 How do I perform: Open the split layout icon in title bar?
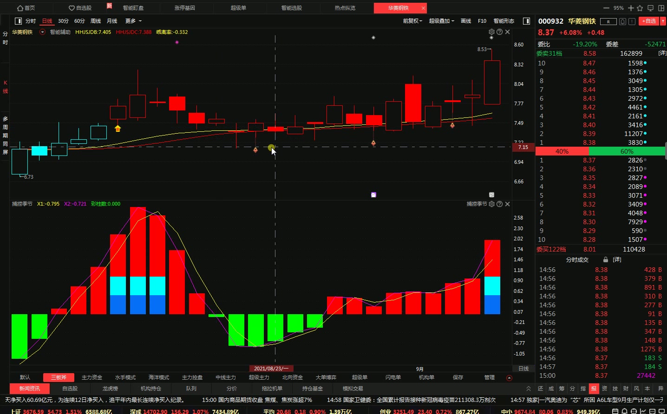(x=660, y=8)
